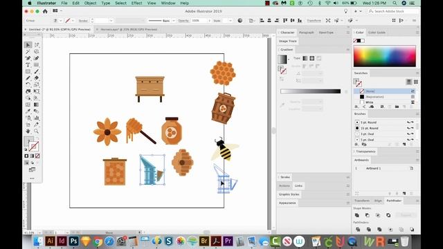This screenshot has width=443, height=249.
Task: Open the Illustrator icon in the Dock
Action: pyautogui.click(x=50, y=241)
